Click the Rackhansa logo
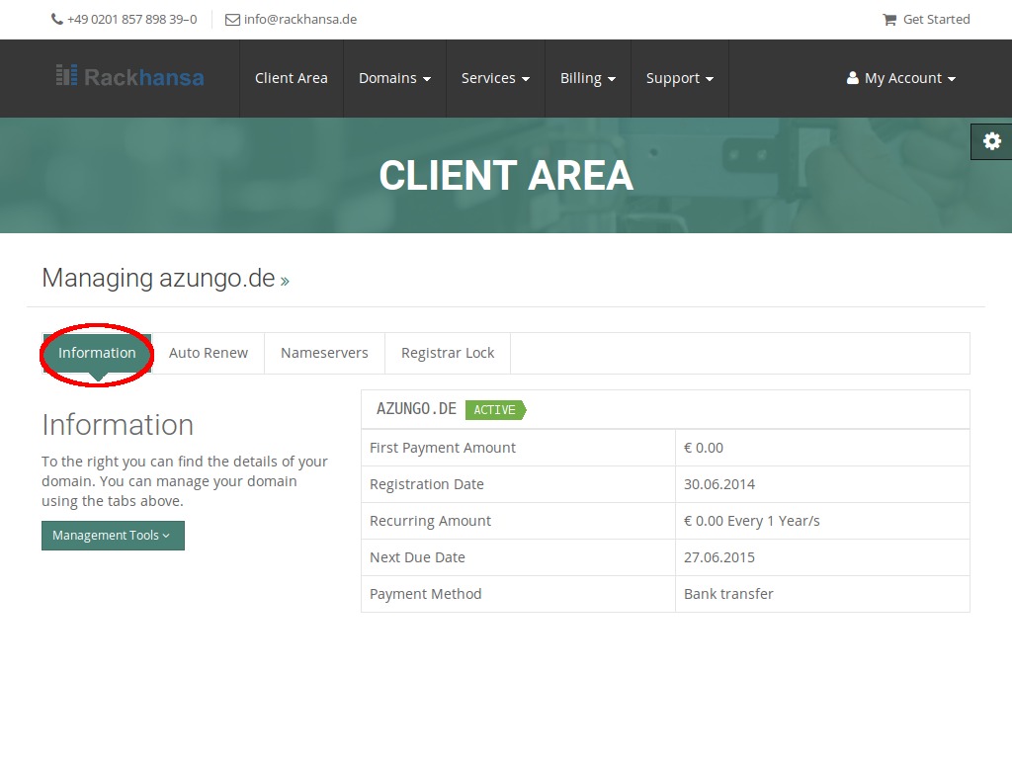Viewport: 1012px width, 759px height. coord(129,77)
